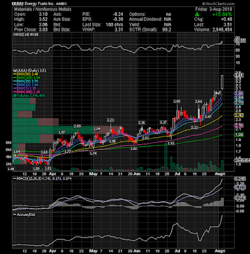Viewport: 250px width, 254px height.
Task: Click the Chg value +0.48
Action: [226, 19]
